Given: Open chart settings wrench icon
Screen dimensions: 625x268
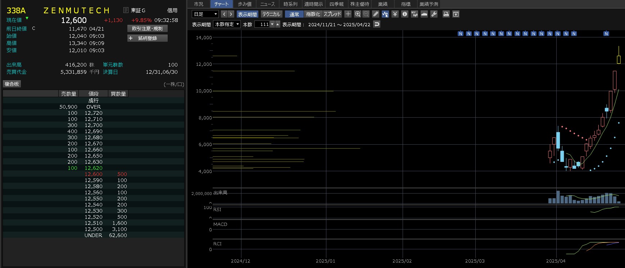Looking at the screenshot, I should (x=434, y=14).
